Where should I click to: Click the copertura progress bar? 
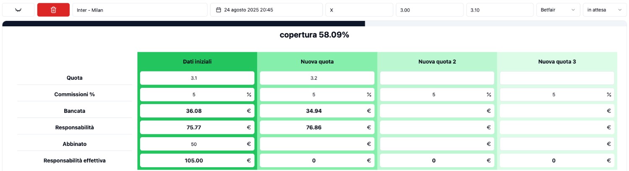coord(314,23)
